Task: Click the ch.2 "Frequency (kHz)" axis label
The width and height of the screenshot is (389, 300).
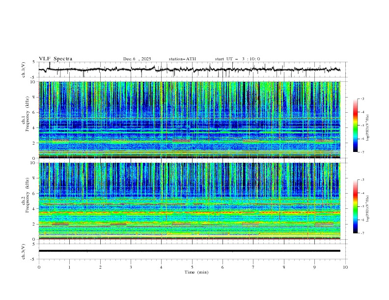Action: pos(28,195)
